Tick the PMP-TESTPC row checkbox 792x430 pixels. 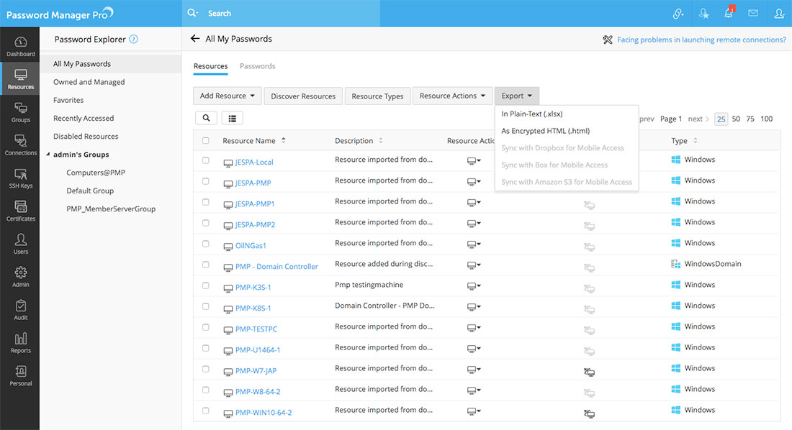pyautogui.click(x=206, y=327)
